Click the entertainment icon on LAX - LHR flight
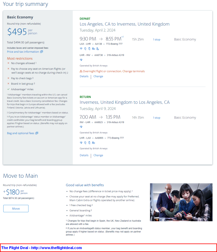 click(93, 48)
